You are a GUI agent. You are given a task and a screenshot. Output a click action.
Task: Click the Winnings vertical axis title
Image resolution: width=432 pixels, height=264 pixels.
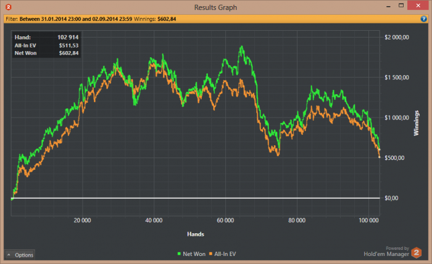click(417, 123)
